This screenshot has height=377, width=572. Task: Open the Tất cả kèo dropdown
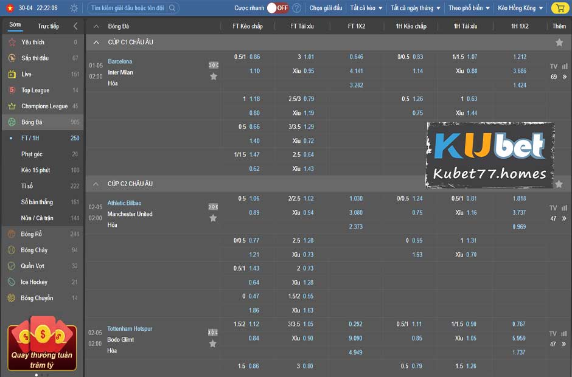366,8
